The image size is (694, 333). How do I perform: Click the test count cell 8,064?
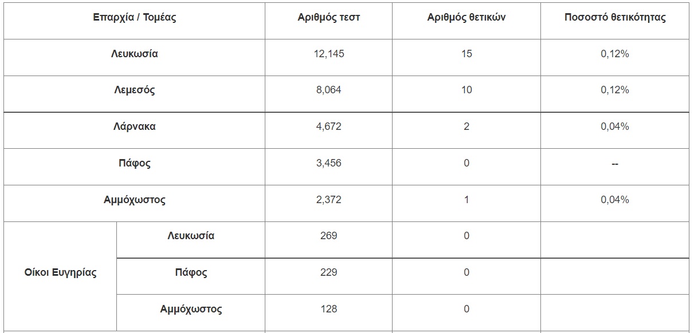[x=329, y=90]
